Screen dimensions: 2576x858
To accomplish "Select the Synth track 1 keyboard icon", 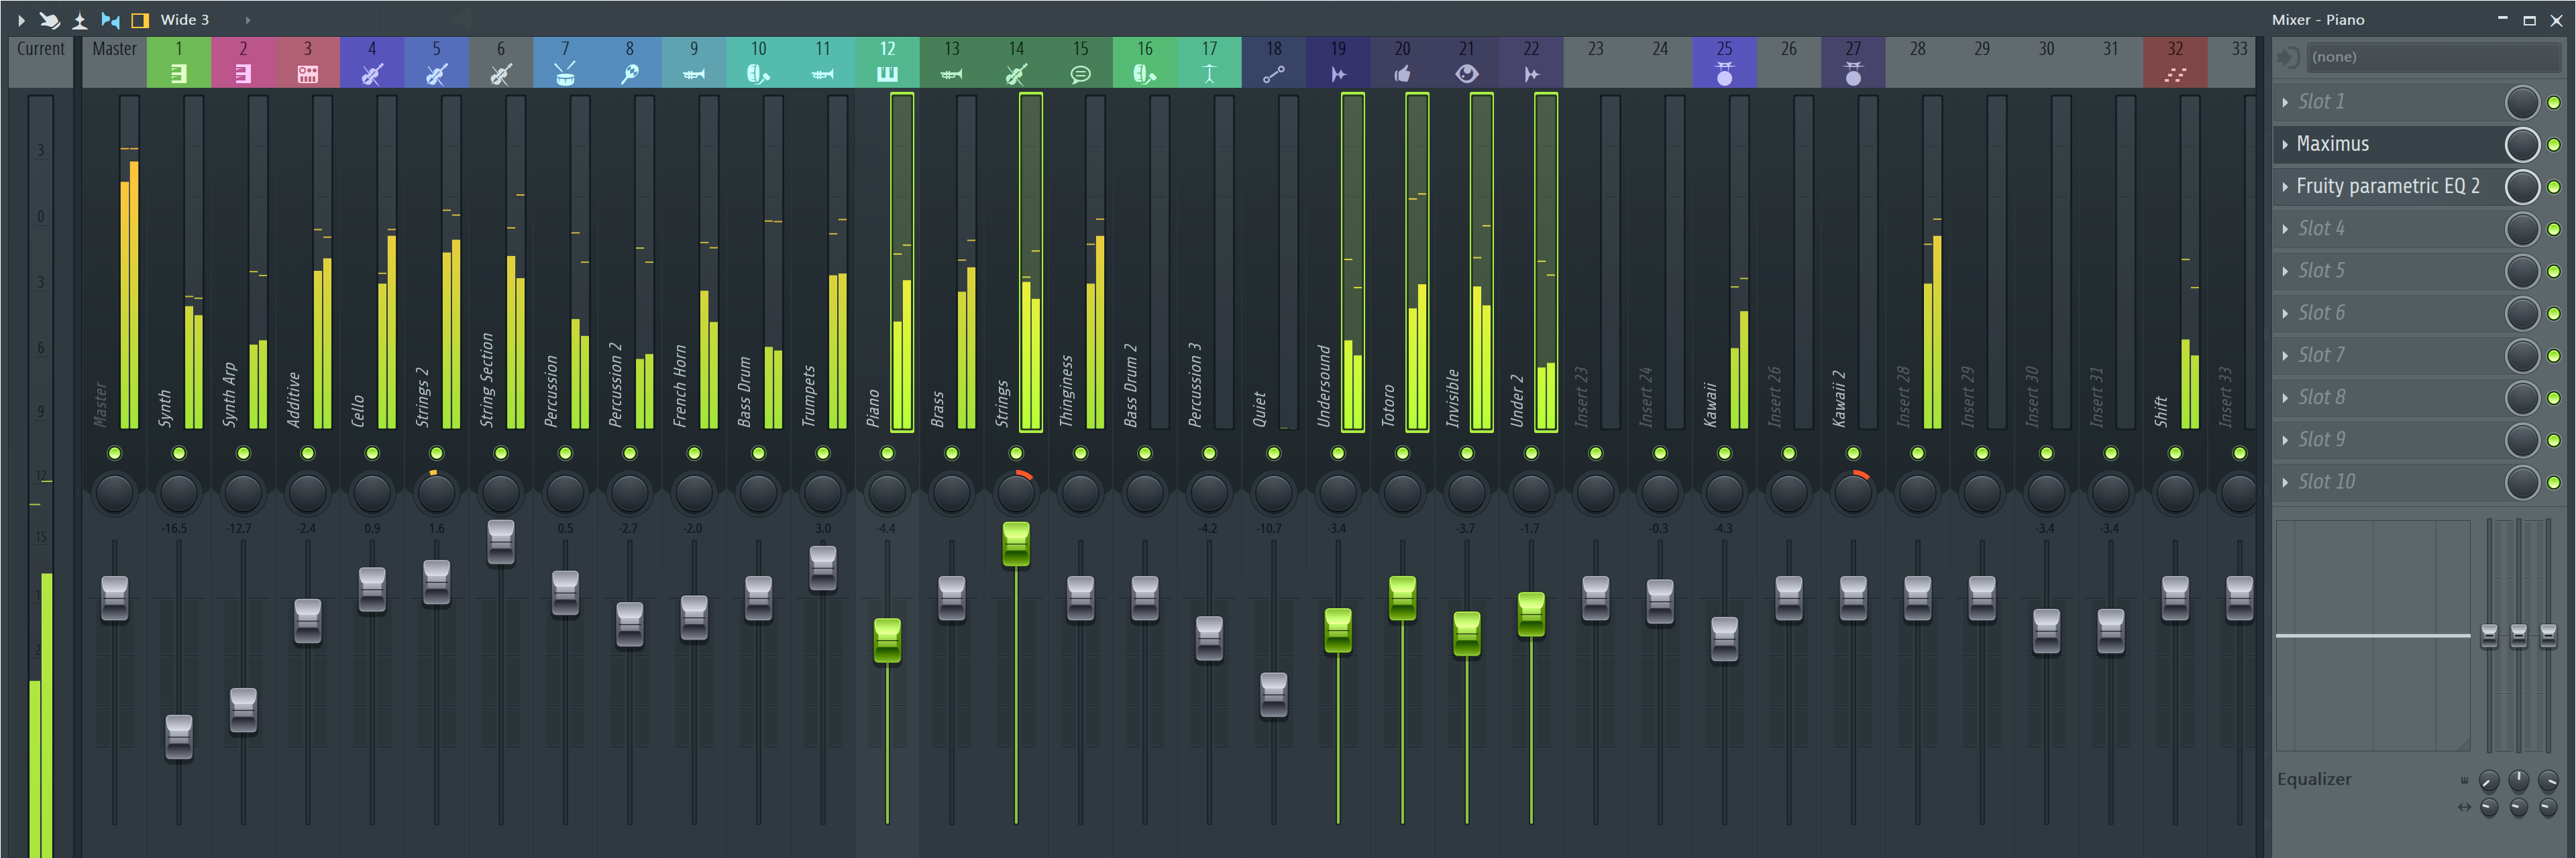I will pos(179,74).
